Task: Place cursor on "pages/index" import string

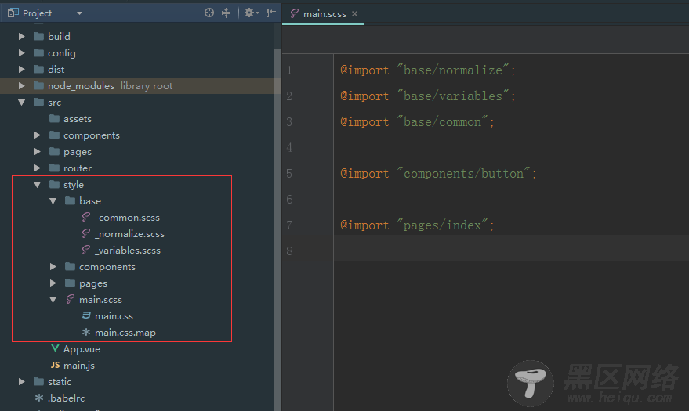Action: pyautogui.click(x=443, y=225)
